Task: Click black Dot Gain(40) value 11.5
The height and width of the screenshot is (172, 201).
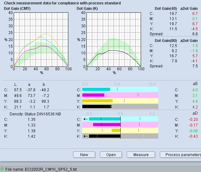Action: click(173, 29)
